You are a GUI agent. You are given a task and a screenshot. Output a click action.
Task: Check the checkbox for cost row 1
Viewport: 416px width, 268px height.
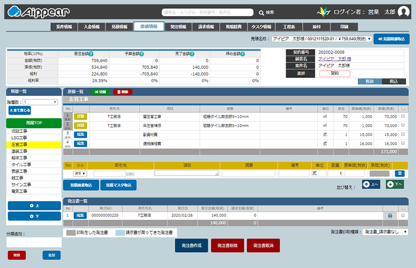(402, 117)
